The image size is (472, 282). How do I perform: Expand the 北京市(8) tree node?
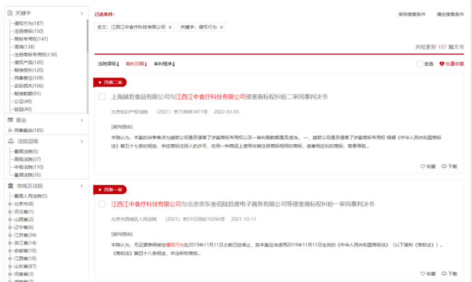pos(10,204)
